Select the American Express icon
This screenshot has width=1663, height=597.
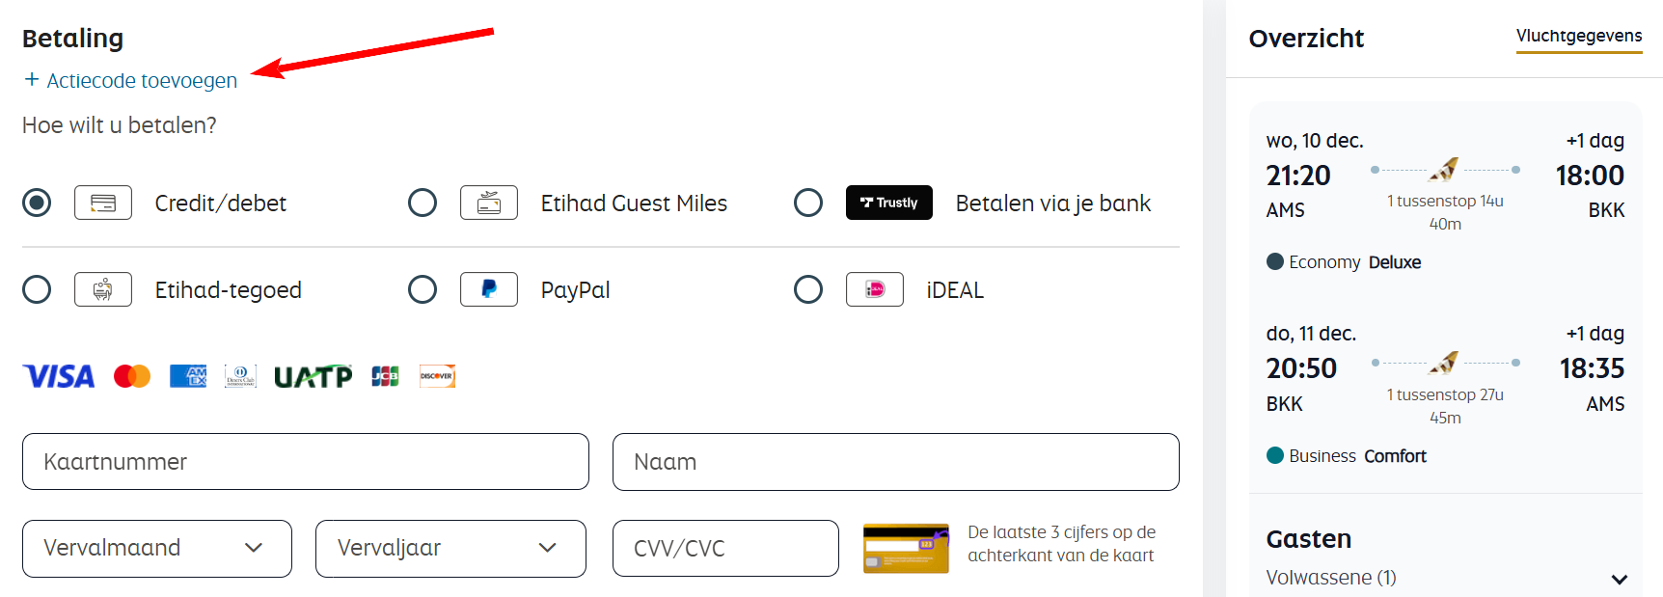[187, 376]
